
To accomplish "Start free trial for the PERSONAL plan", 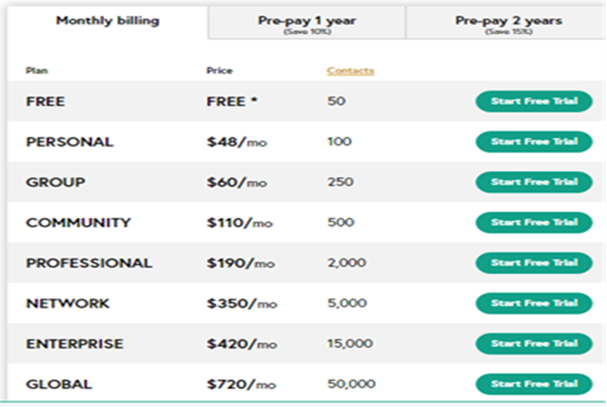I will (533, 141).
